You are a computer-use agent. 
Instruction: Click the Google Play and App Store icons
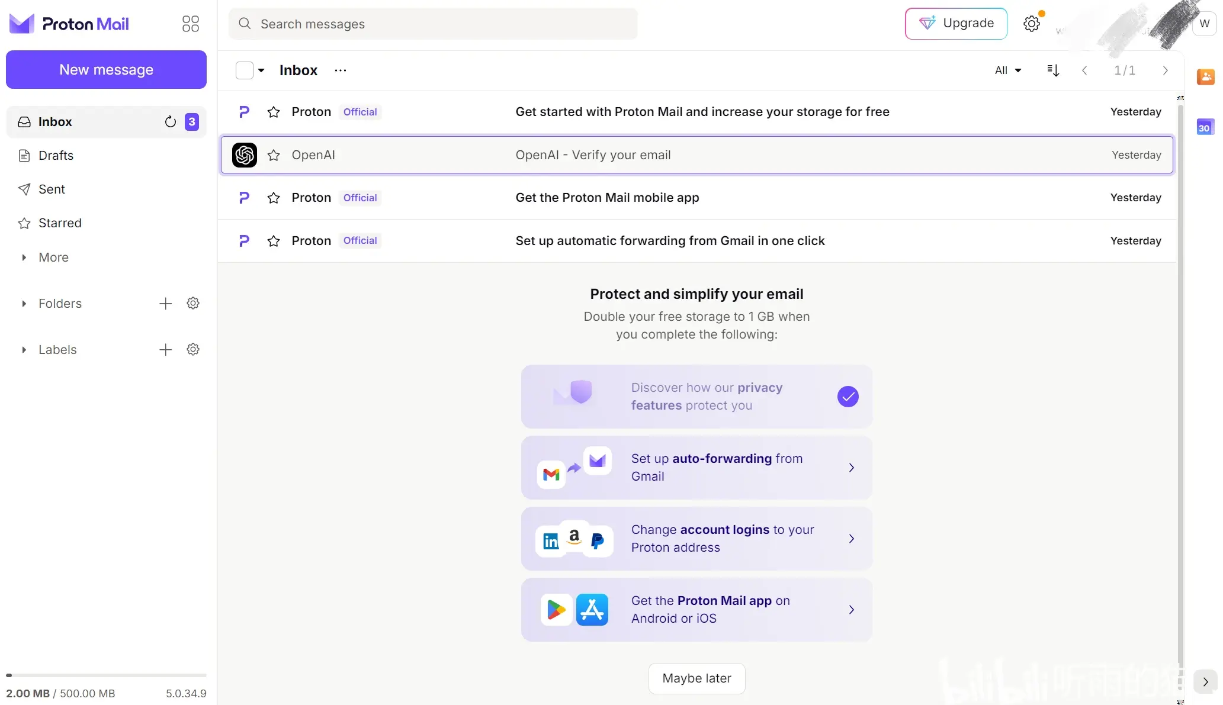(x=574, y=610)
